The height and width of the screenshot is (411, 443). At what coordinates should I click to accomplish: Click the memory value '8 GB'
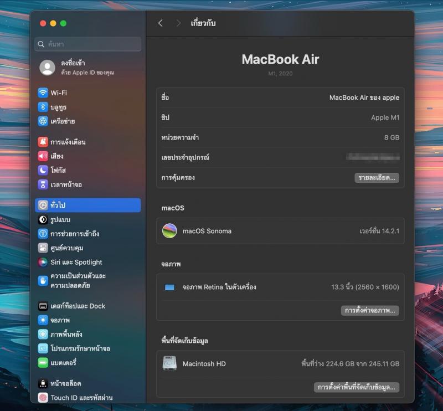(x=392, y=138)
